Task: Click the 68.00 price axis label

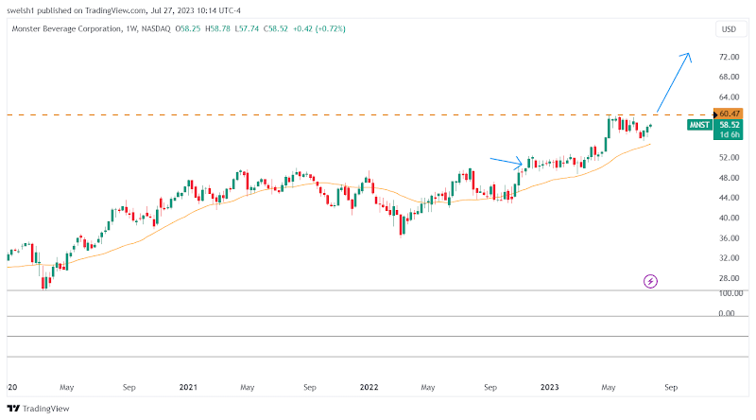Action: pyautogui.click(x=729, y=77)
